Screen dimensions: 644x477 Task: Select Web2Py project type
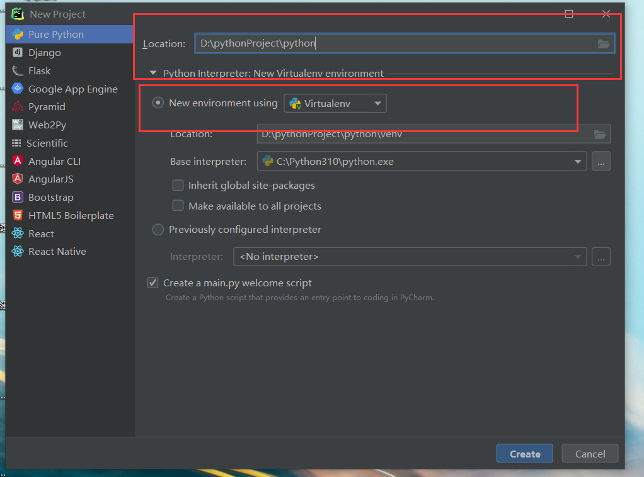coord(70,125)
